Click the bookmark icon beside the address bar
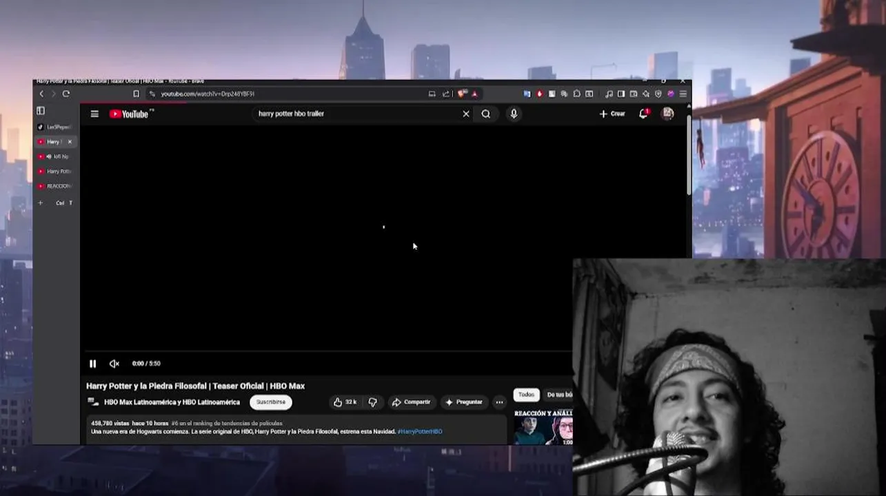Image resolution: width=886 pixels, height=496 pixels. point(136,94)
